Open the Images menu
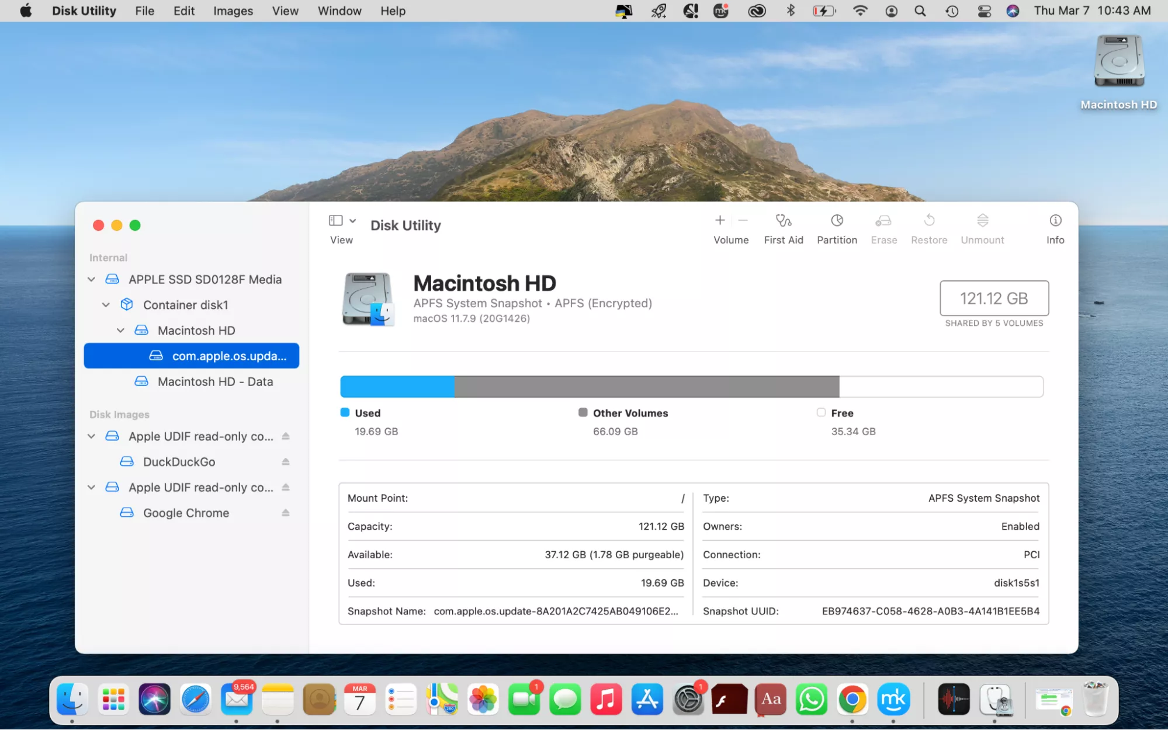 point(233,11)
